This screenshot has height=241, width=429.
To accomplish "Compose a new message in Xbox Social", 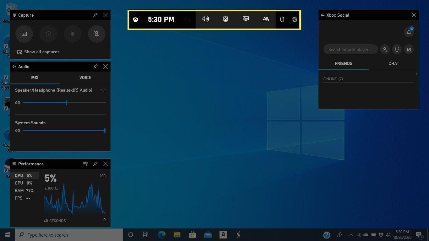I will tap(409, 49).
